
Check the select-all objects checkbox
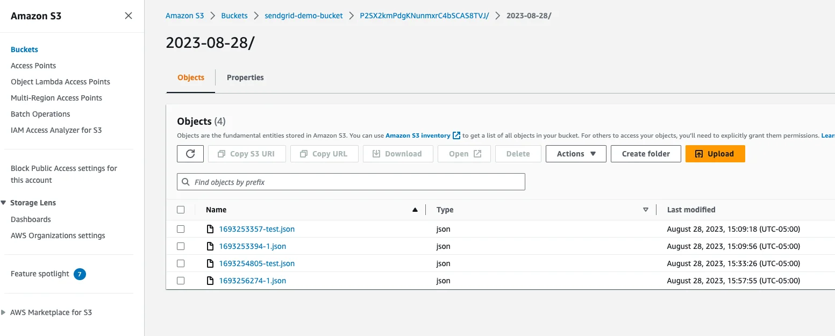(x=181, y=210)
